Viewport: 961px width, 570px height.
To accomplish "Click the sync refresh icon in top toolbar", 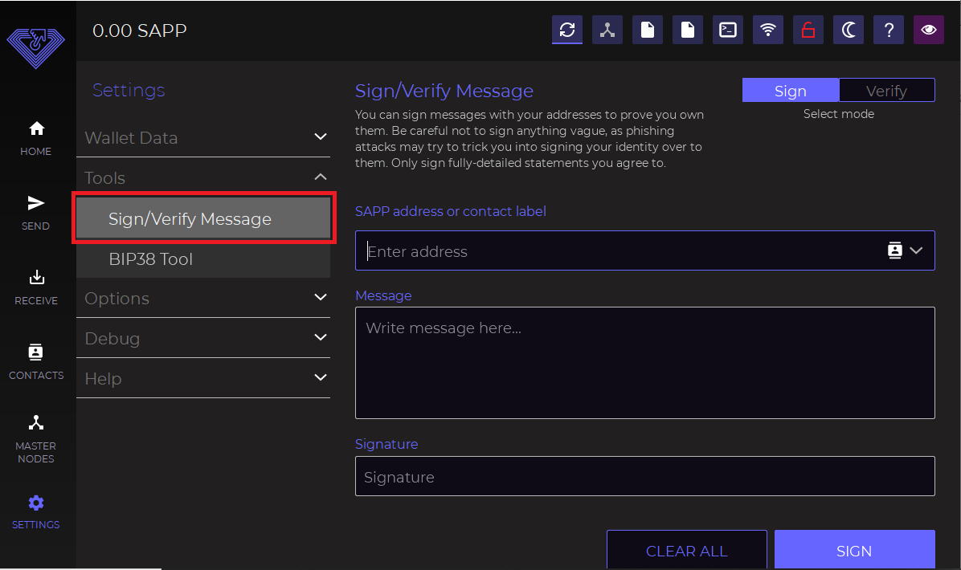I will 567,30.
